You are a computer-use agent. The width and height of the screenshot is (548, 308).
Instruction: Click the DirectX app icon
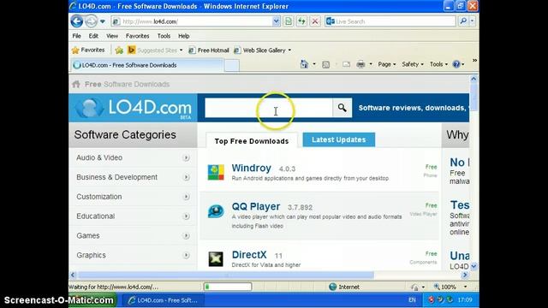216,259
